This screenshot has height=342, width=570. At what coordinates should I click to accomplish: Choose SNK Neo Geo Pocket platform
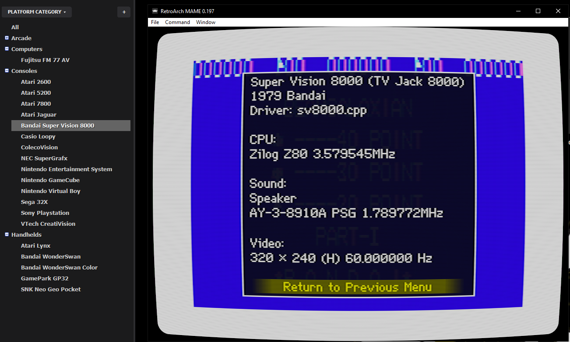pyautogui.click(x=51, y=289)
